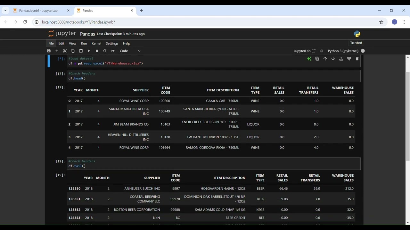Screen dimensions: 410x230
Task: Click the df.tail() code cell
Action: click(x=214, y=164)
